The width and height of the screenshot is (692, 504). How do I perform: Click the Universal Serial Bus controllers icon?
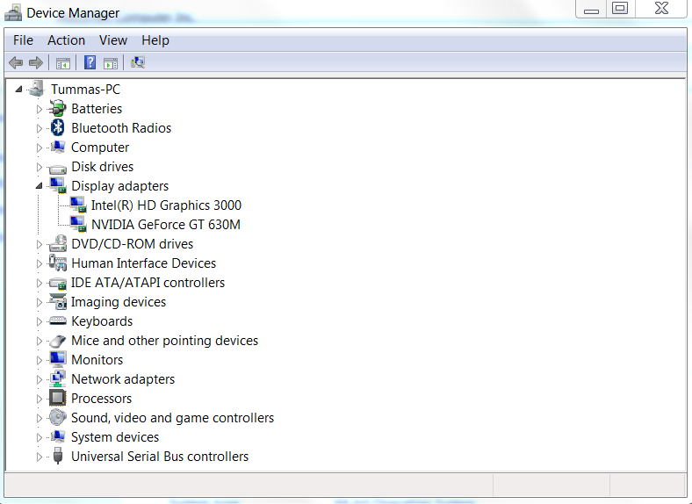tap(57, 456)
